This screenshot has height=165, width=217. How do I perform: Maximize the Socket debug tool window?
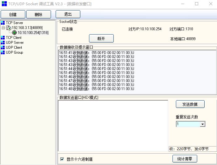click(x=197, y=4)
